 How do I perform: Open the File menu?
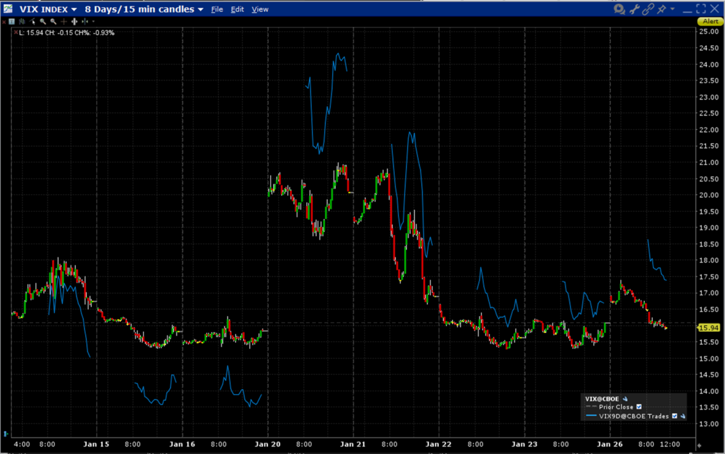pyautogui.click(x=217, y=9)
